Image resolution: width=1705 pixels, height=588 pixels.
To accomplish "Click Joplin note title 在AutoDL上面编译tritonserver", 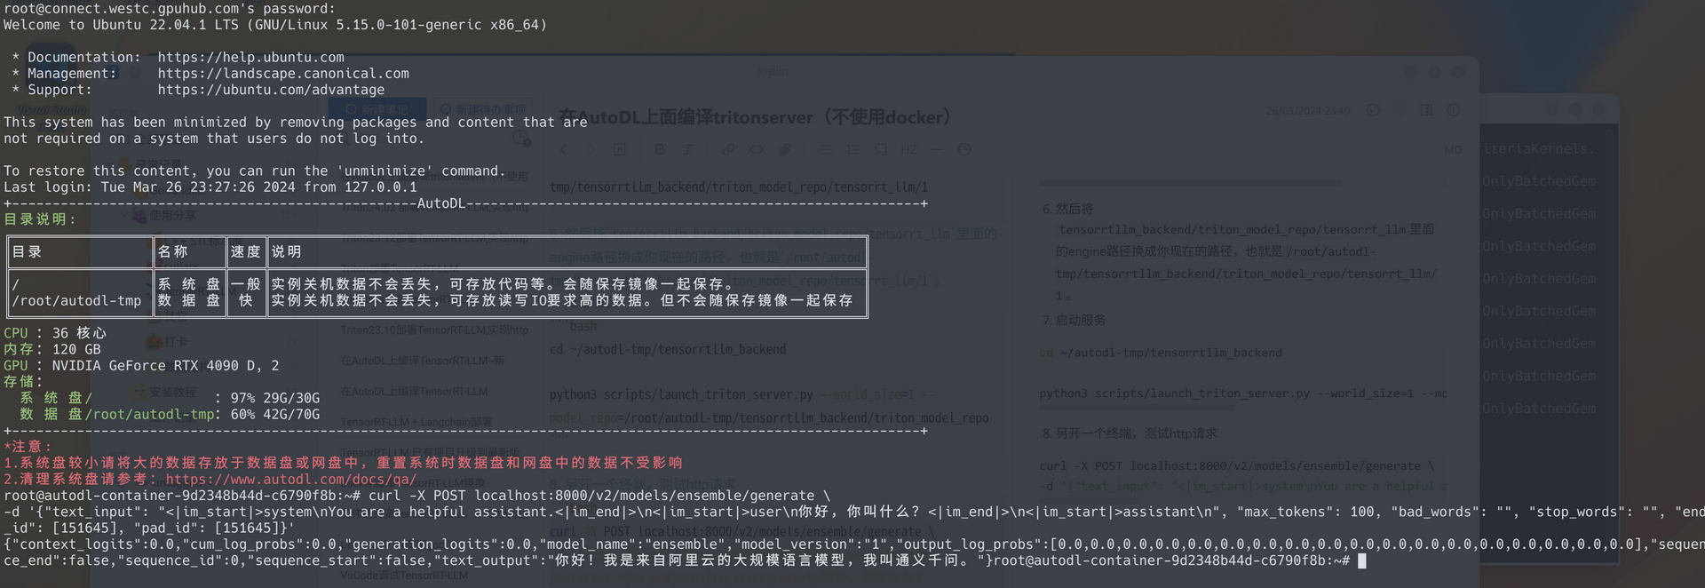I will [x=755, y=117].
